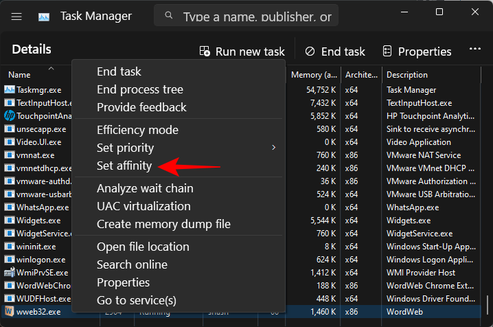Open the hamburger navigation menu
The image size is (493, 327).
point(16,15)
